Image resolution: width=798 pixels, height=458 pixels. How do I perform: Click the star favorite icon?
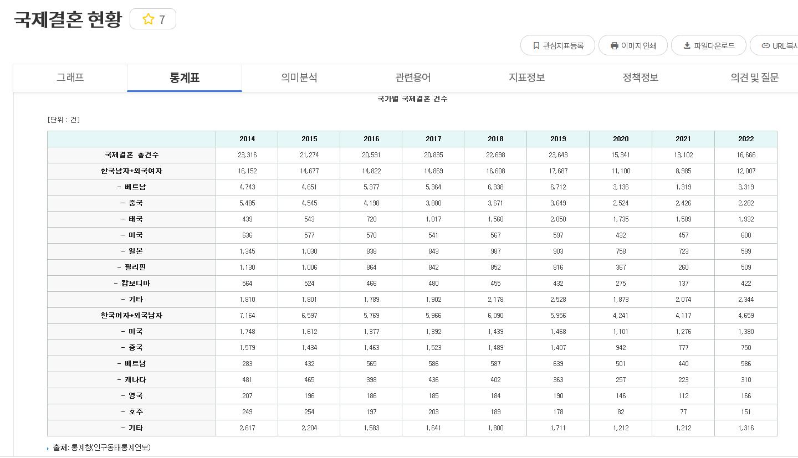click(148, 19)
